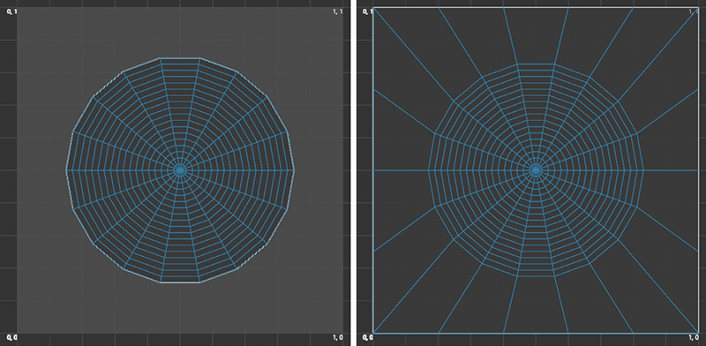The width and height of the screenshot is (706, 346).
Task: Select the top border edge of the square UV shell
Action: [x=536, y=7]
